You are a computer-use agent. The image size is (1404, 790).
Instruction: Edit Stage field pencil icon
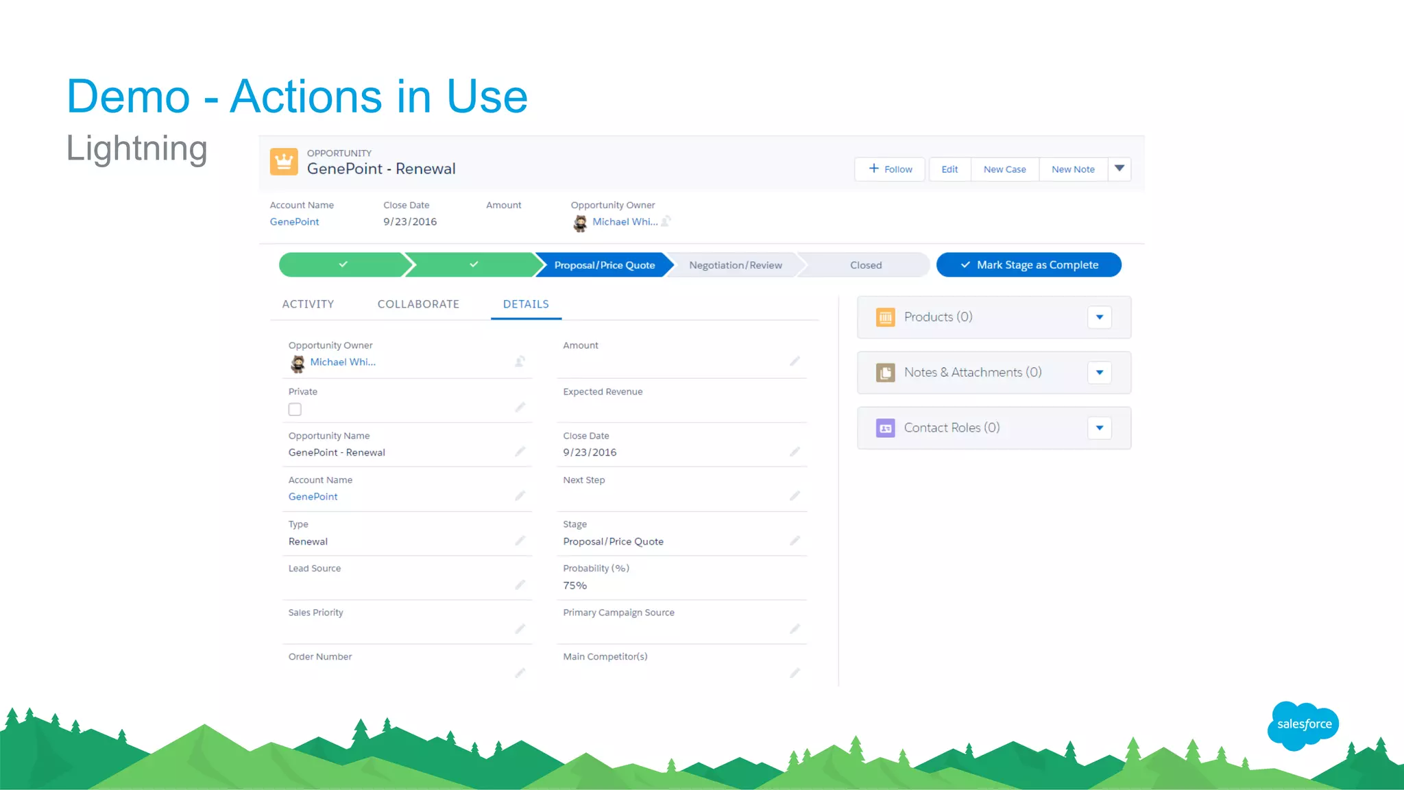[795, 541]
